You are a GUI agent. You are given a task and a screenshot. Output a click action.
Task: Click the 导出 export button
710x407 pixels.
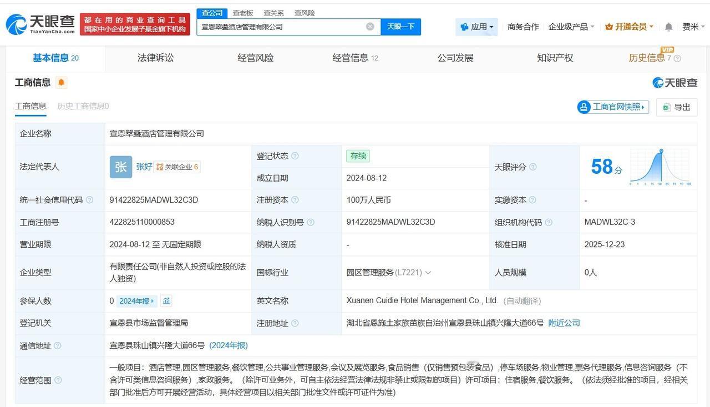[x=677, y=107]
